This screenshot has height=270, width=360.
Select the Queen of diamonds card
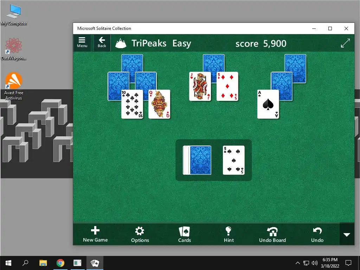159,104
